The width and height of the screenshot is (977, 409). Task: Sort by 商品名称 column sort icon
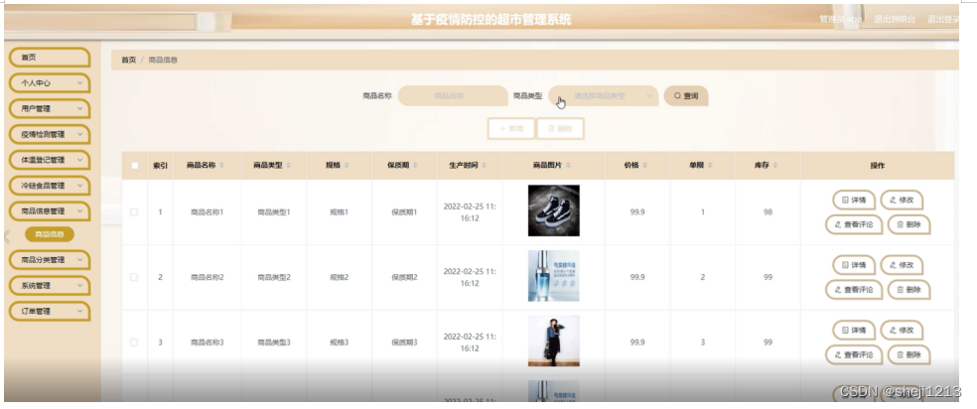click(x=221, y=165)
